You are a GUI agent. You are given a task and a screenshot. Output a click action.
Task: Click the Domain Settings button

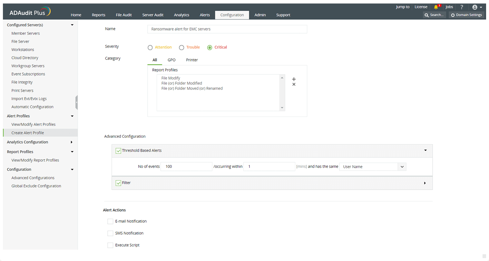[x=466, y=15]
